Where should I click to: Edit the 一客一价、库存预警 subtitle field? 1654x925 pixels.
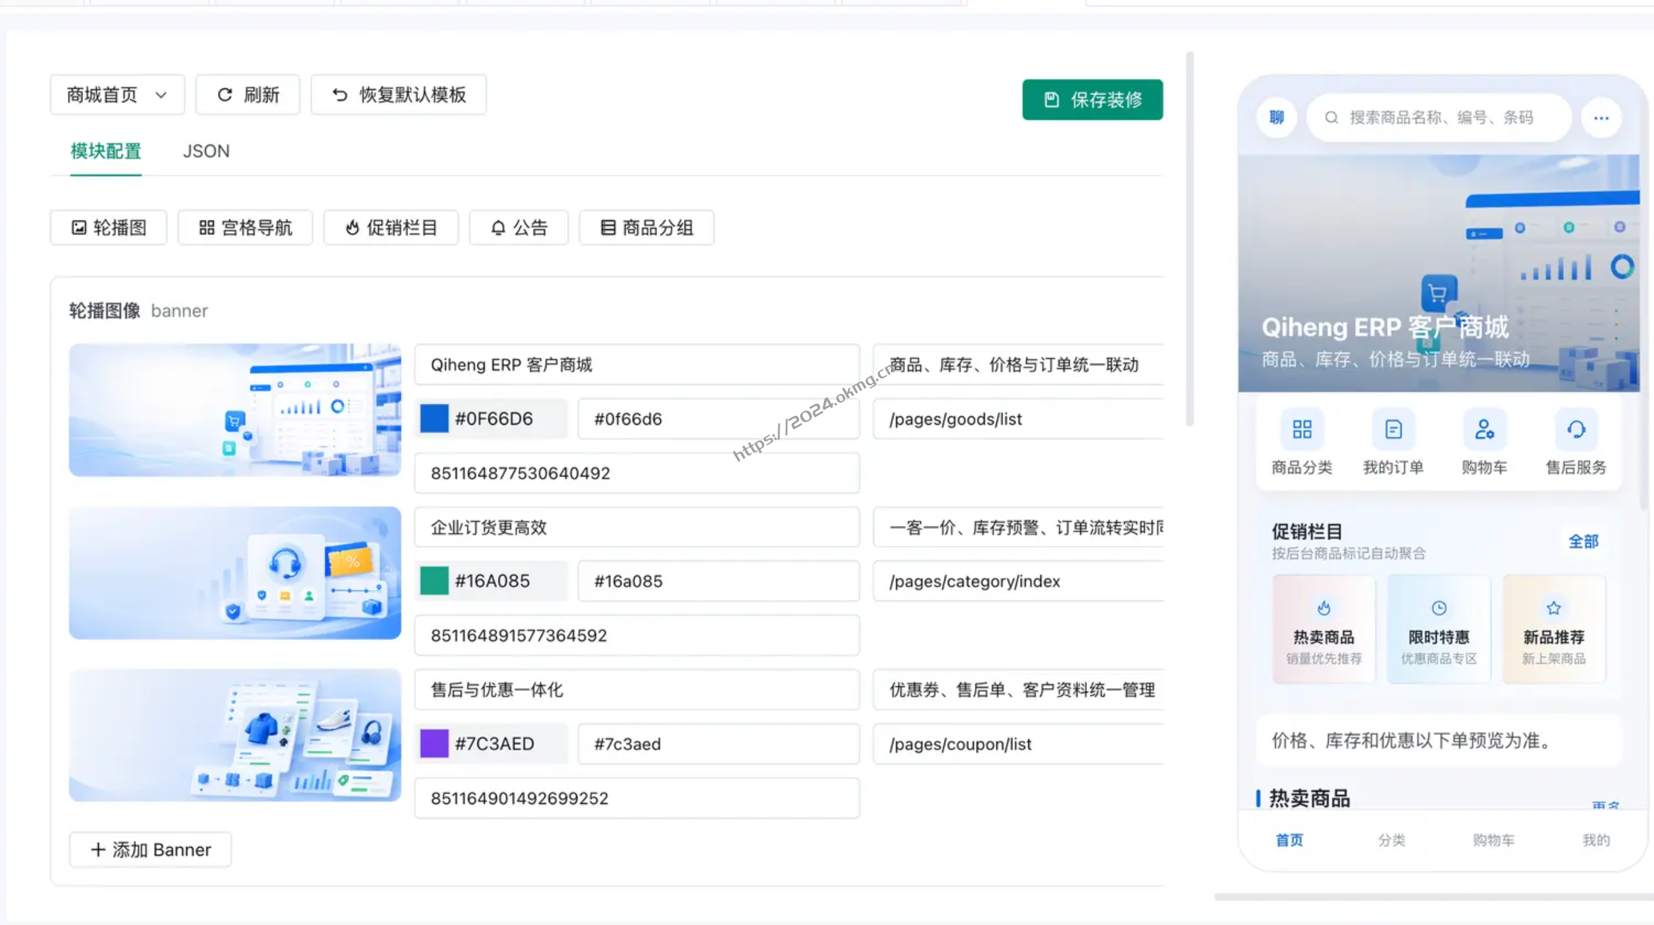point(1018,527)
